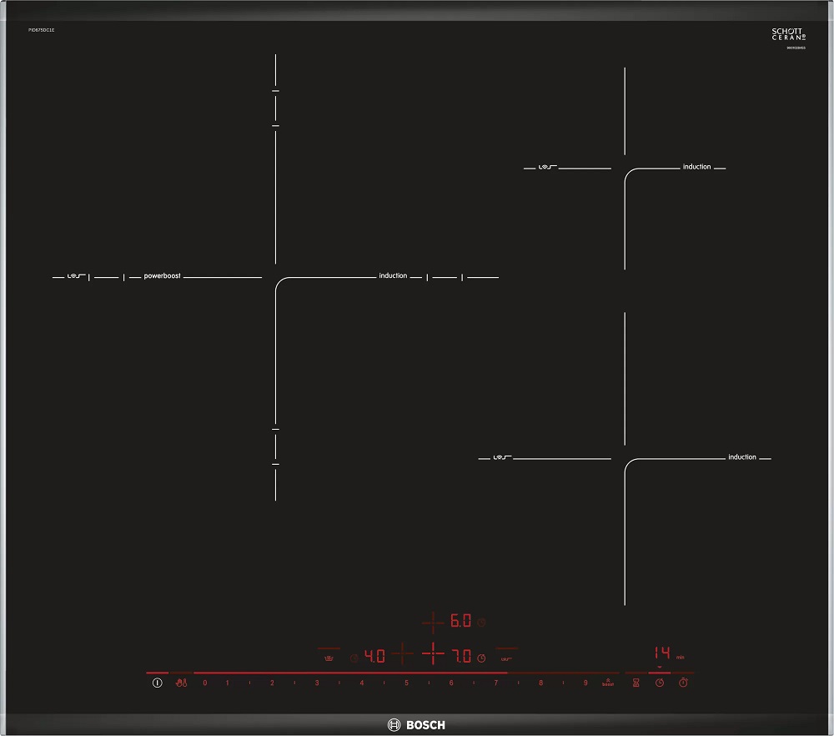Viewport: 834px width, 736px height.
Task: Tap the 6.0 power level display
Action: [x=461, y=622]
